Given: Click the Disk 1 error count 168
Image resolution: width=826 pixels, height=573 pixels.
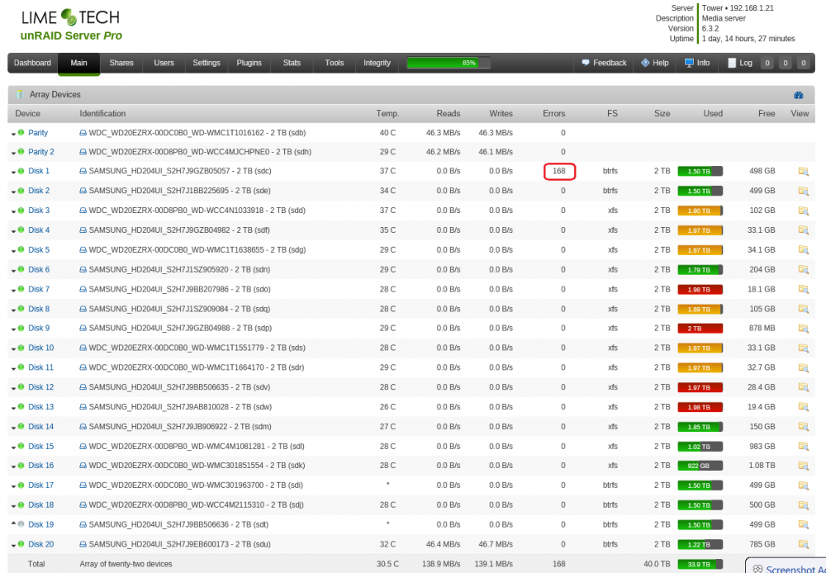Looking at the screenshot, I should (559, 171).
